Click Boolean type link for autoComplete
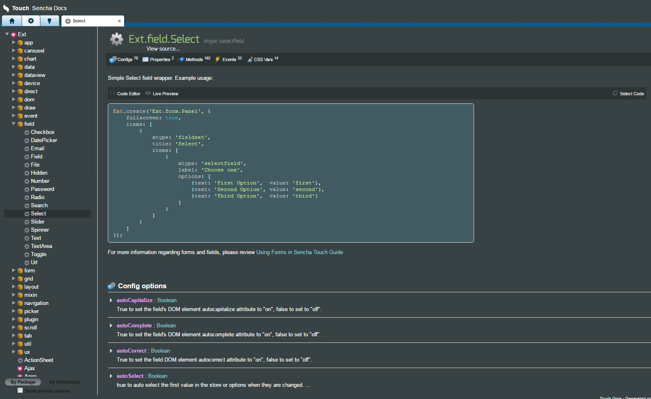The width and height of the screenshot is (651, 399). (x=166, y=326)
